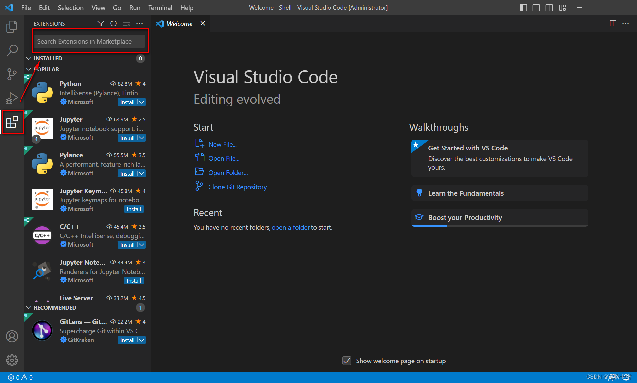Filter extensions using the funnel icon
This screenshot has width=637, height=383.
101,23
